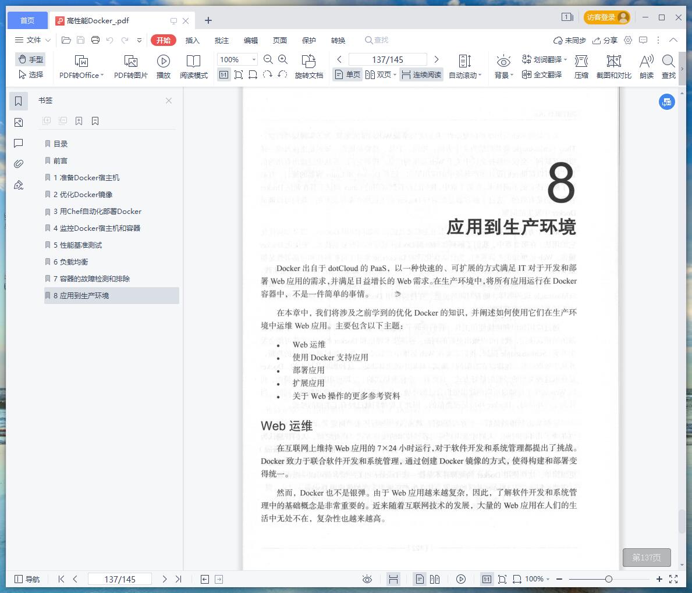Enter 阅读模式 reading mode
This screenshot has width=692, height=593.
[x=193, y=67]
